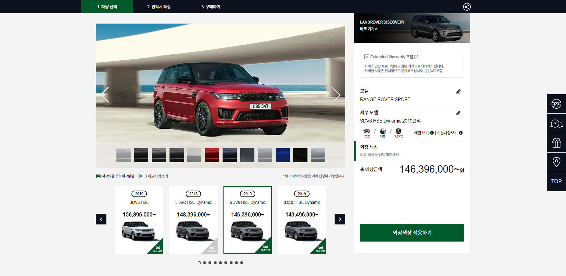Show previous car image with left arrow

point(105,95)
